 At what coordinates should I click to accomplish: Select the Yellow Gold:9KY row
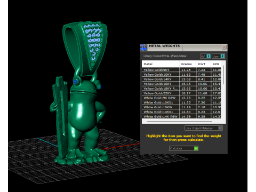[x=181, y=70]
